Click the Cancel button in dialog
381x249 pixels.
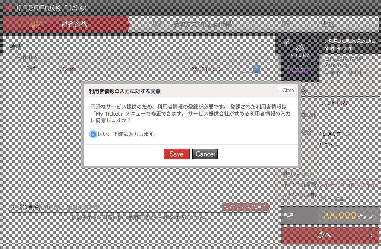[x=205, y=154]
